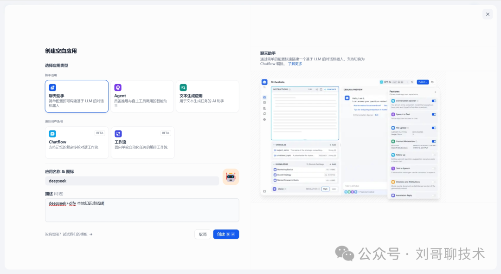Confirm with the blue 创建 button

click(x=226, y=235)
